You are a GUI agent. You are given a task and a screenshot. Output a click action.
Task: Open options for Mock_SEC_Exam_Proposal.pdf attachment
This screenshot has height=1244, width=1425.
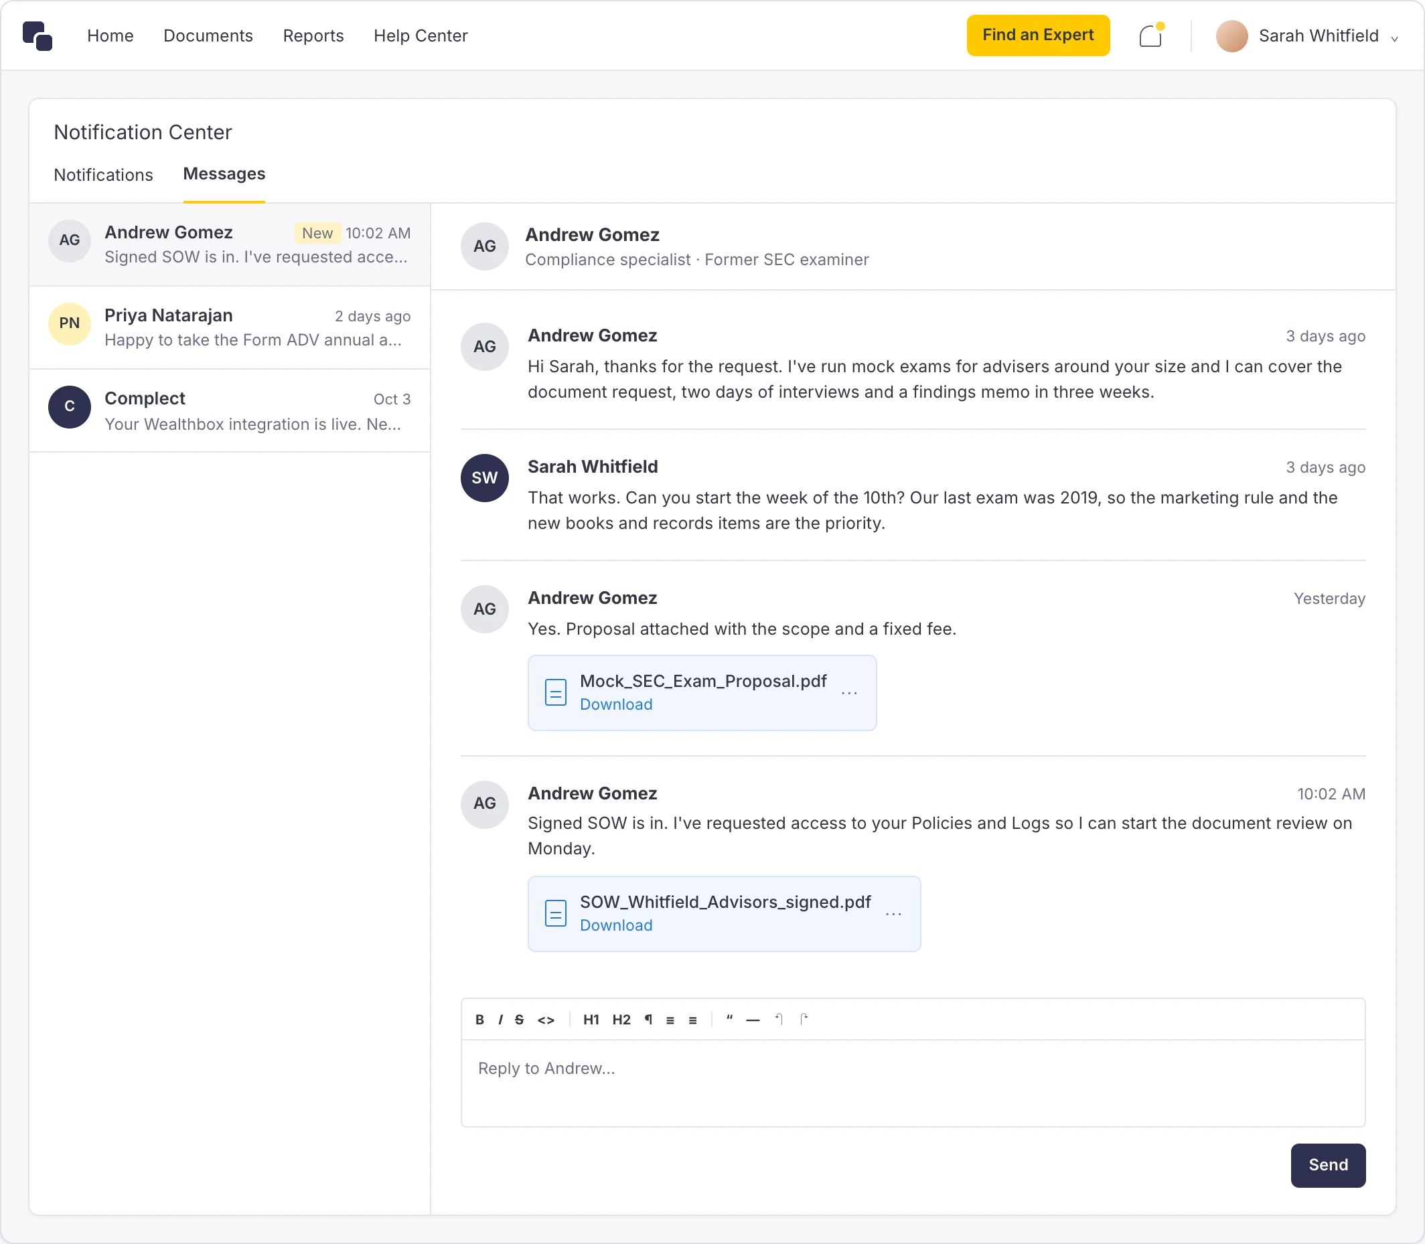849,693
